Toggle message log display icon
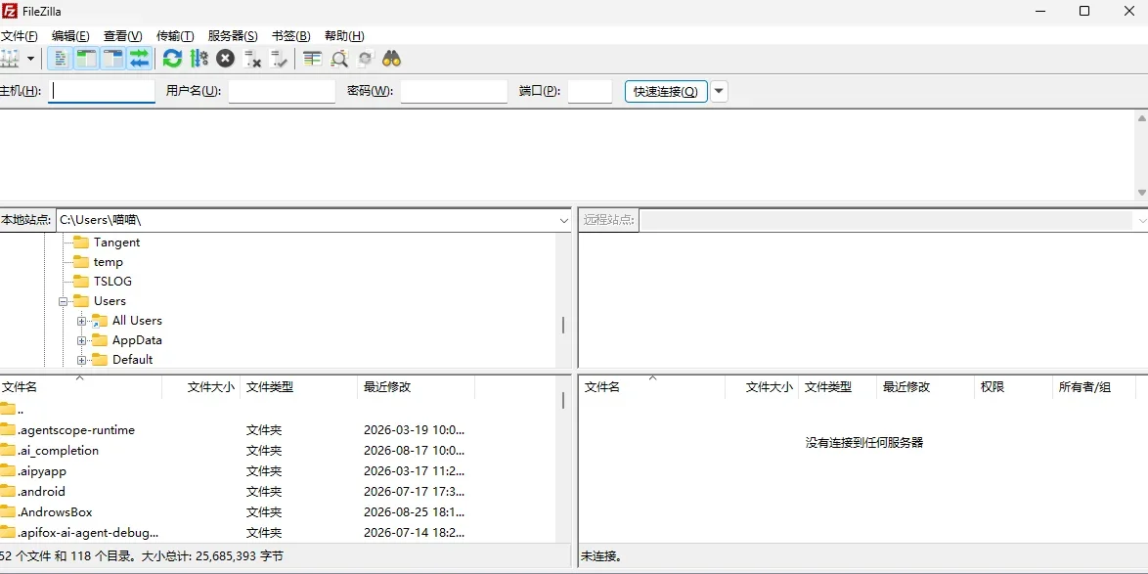1148x574 pixels. [x=61, y=59]
